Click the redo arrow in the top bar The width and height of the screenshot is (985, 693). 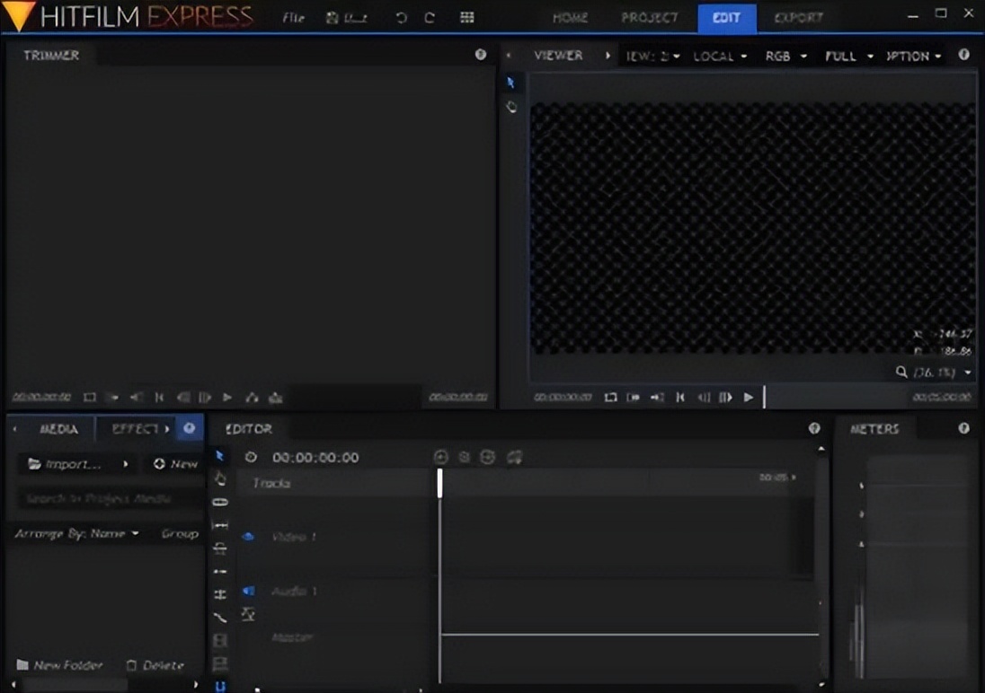click(x=430, y=18)
